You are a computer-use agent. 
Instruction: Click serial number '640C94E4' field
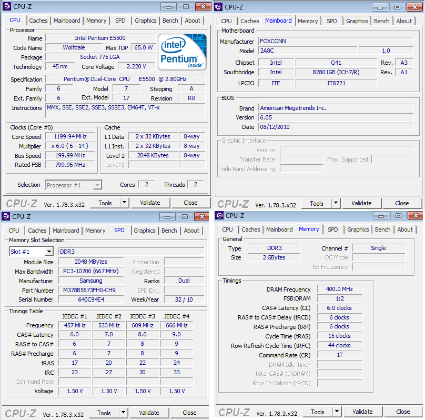click(91, 299)
